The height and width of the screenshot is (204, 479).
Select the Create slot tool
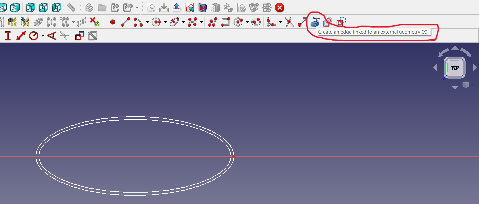[x=255, y=22]
